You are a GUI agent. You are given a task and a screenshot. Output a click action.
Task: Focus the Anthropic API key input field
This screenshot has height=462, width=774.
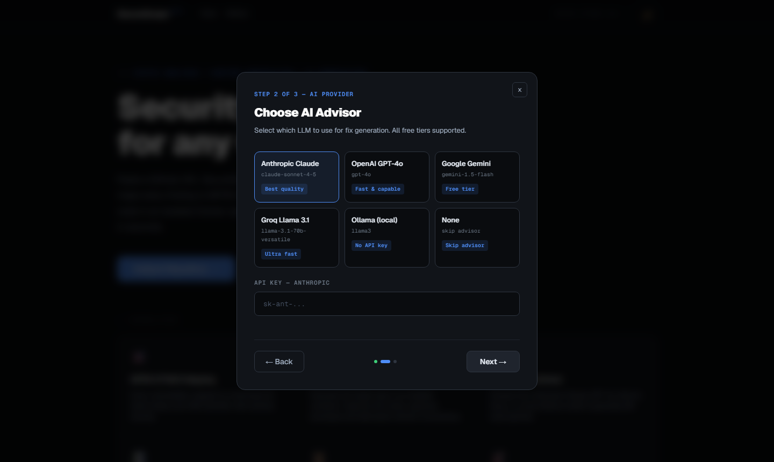tap(387, 304)
